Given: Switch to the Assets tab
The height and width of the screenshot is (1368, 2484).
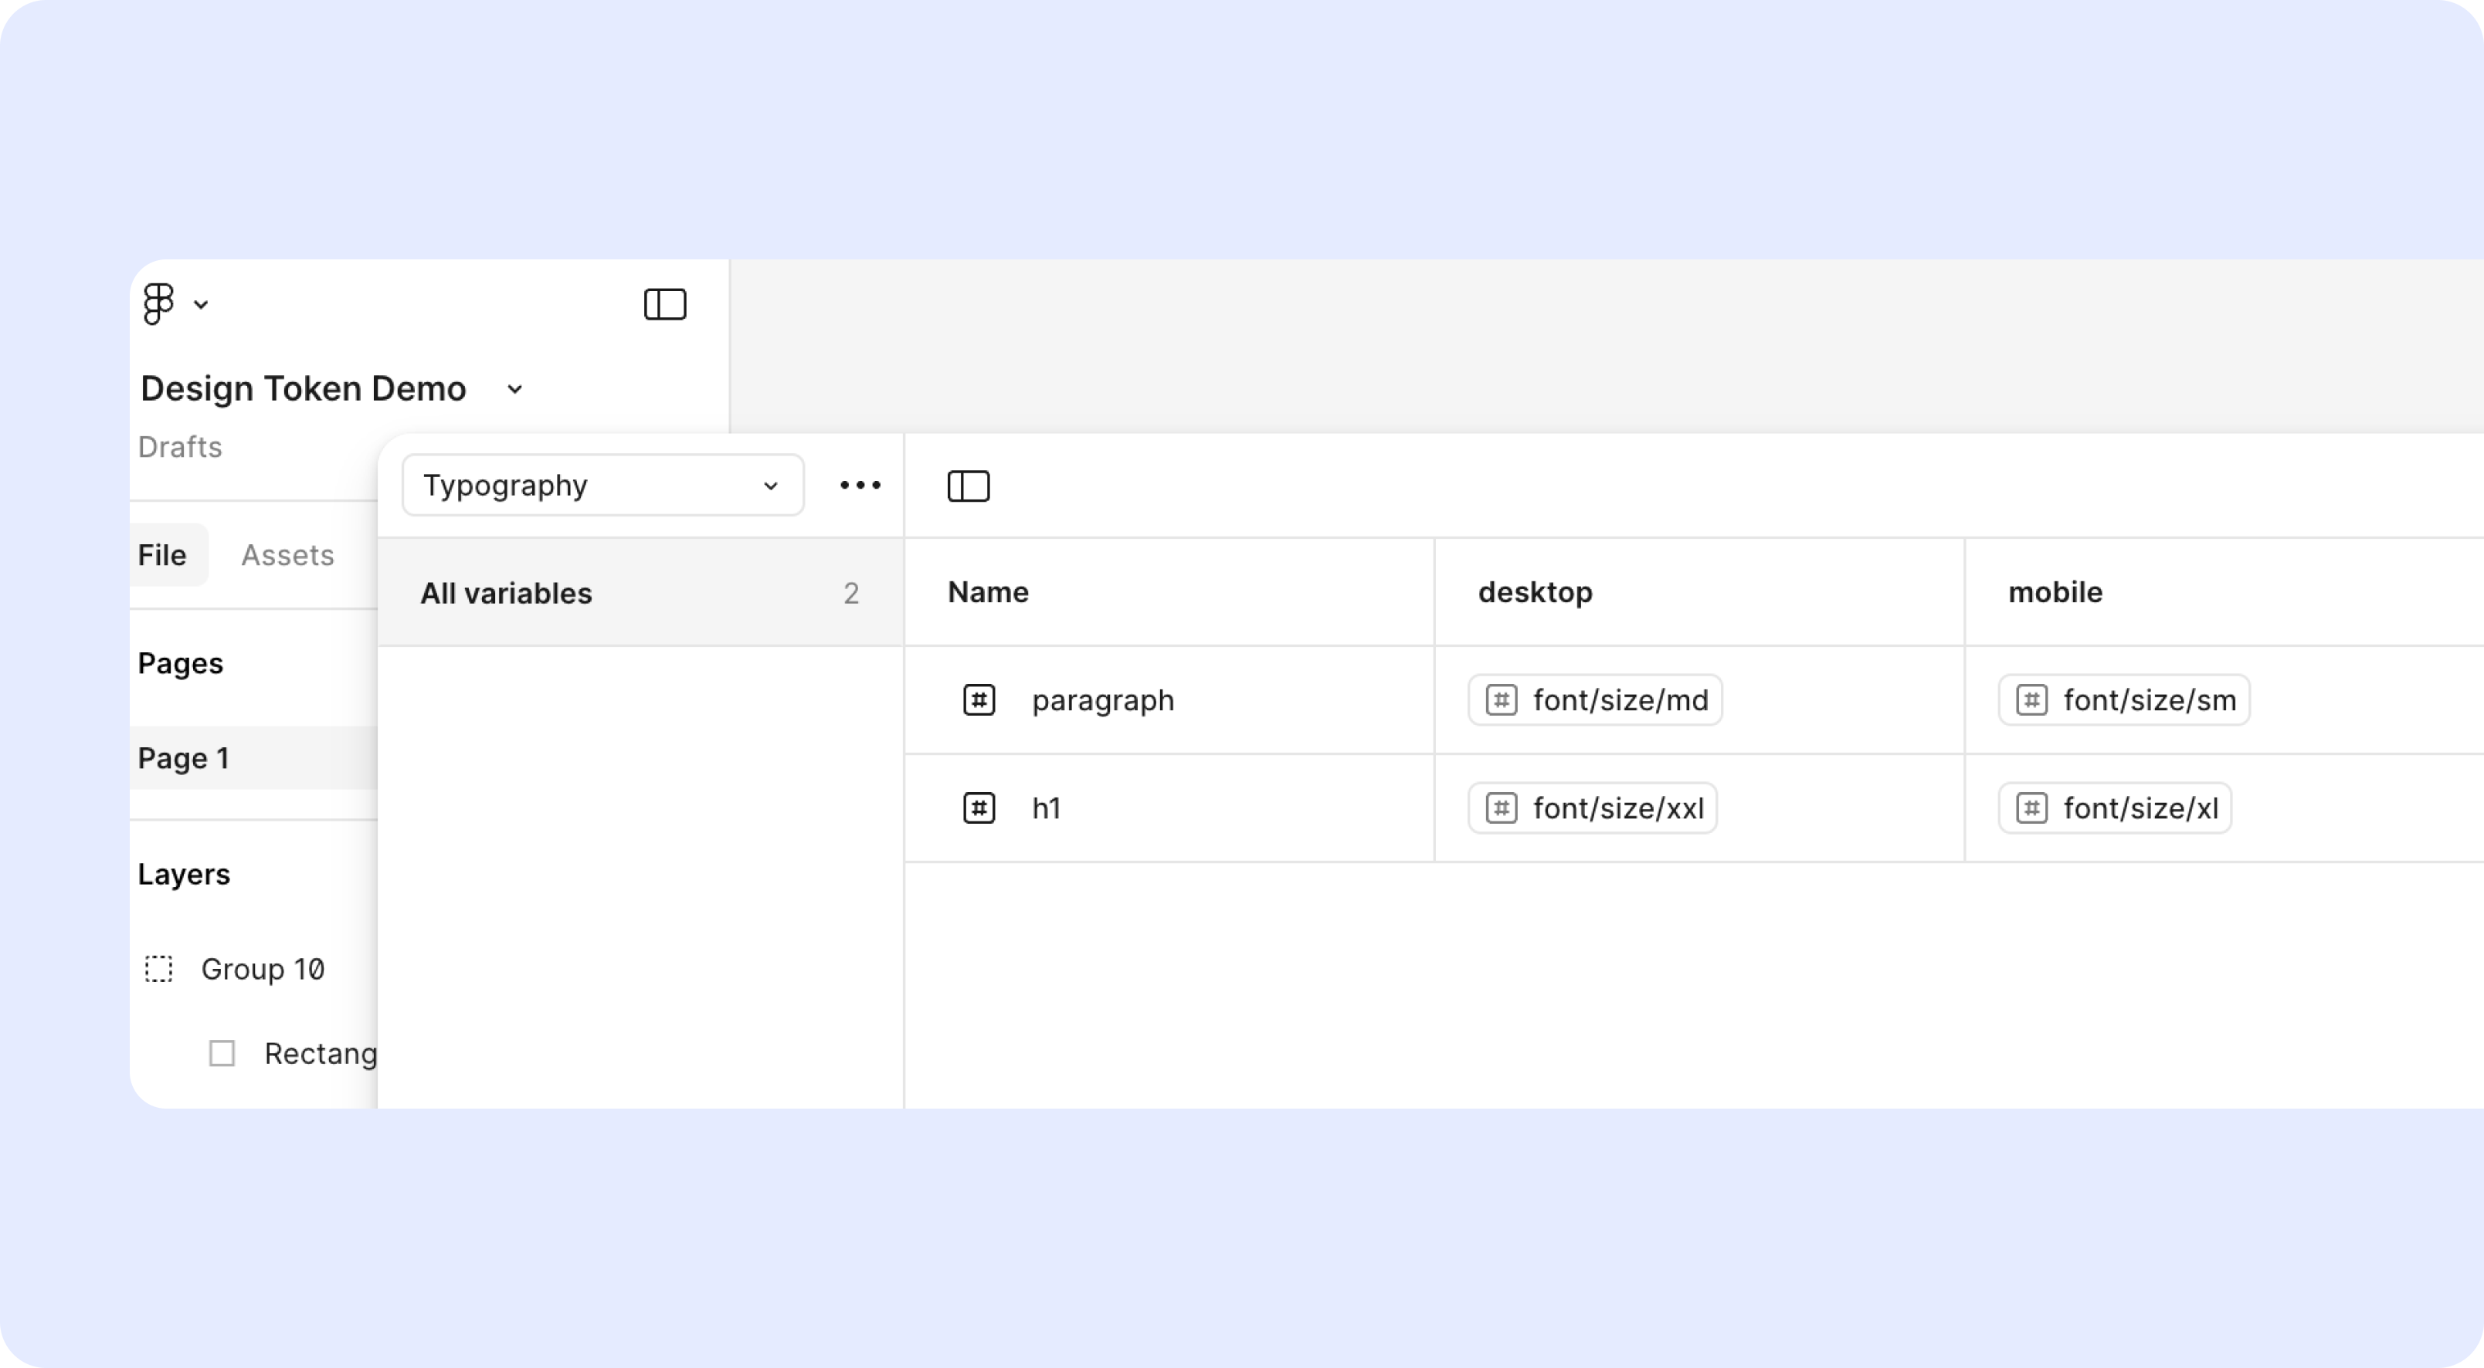Looking at the screenshot, I should pos(287,555).
